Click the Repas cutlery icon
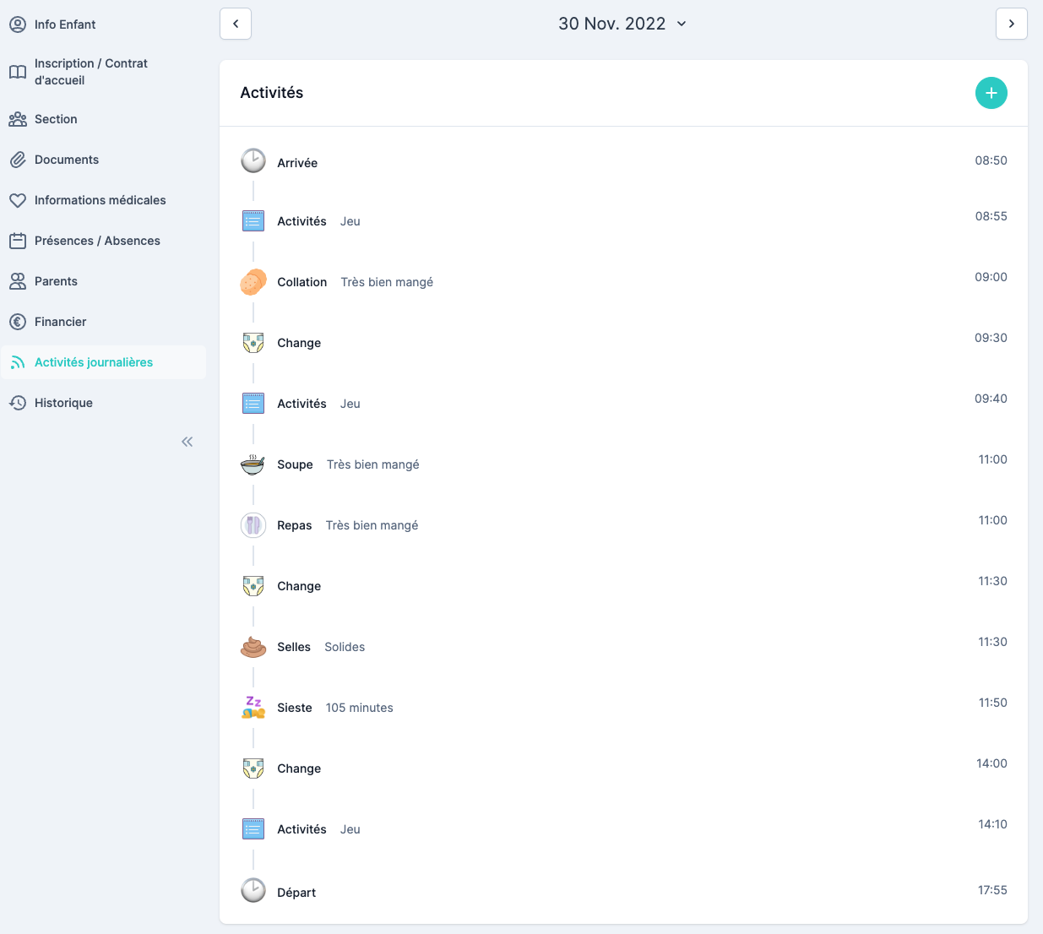Image resolution: width=1043 pixels, height=934 pixels. pos(253,525)
